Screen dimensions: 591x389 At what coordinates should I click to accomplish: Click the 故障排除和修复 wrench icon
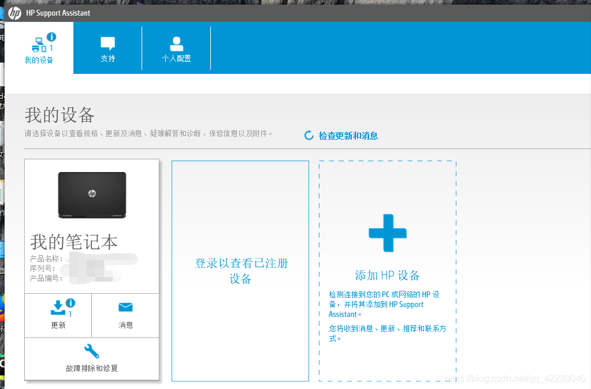pyautogui.click(x=92, y=351)
